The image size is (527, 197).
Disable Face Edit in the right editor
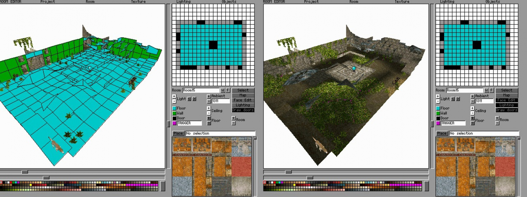[x=507, y=100]
